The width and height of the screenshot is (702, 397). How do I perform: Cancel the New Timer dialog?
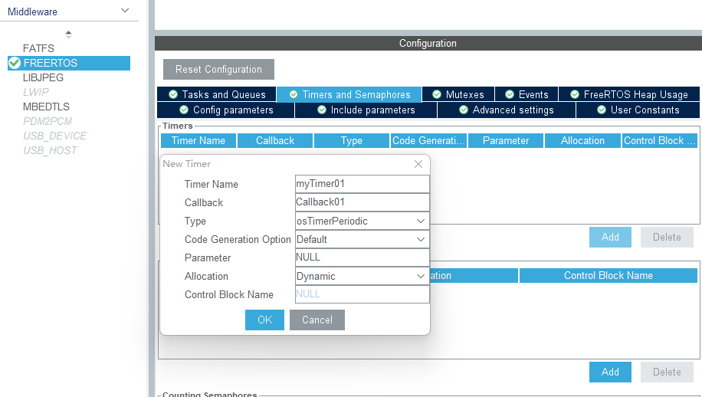pos(317,320)
